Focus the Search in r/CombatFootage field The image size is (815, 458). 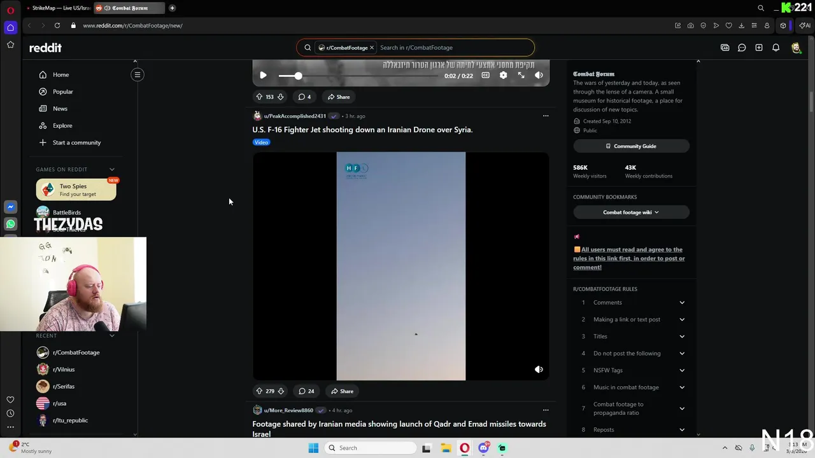453,48
